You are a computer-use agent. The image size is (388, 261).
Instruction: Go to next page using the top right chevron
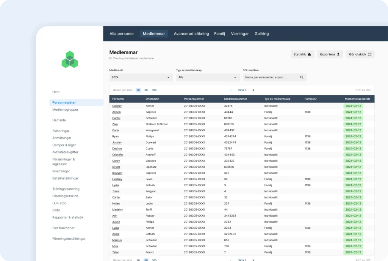pyautogui.click(x=253, y=90)
